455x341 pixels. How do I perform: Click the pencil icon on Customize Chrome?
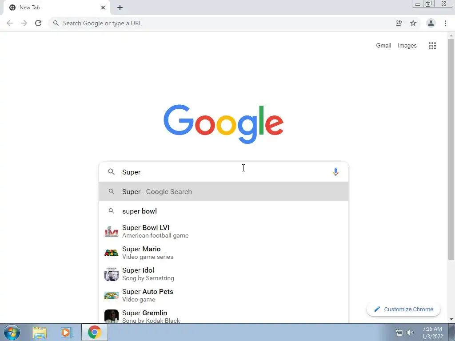pos(377,309)
